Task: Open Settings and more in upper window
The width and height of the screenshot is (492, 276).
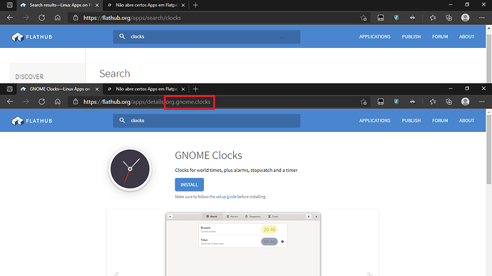Action: coord(481,18)
